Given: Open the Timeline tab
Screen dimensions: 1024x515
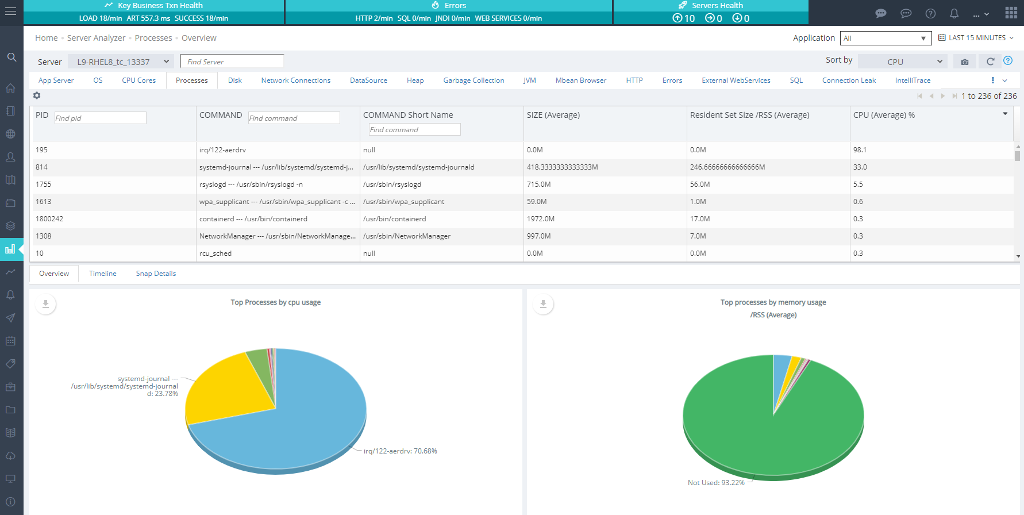Looking at the screenshot, I should (x=103, y=274).
